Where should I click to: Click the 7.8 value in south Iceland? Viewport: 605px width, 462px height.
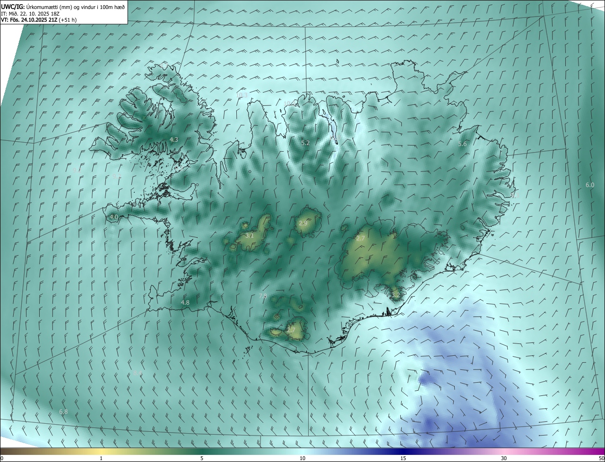(x=263, y=296)
